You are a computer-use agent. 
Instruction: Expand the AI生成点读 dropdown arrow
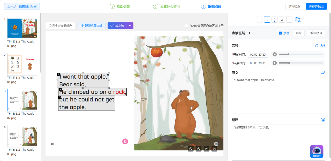(130, 26)
